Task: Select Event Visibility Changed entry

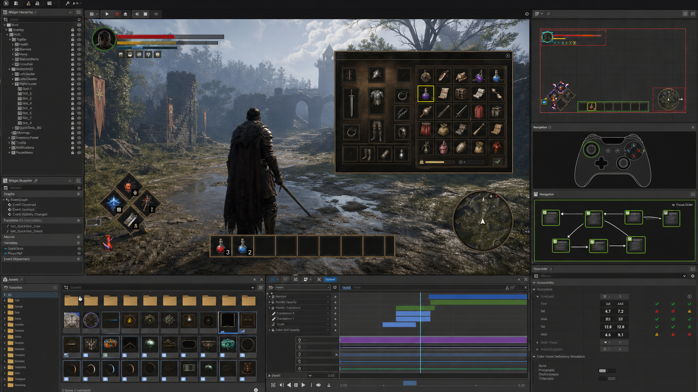Action: [30, 214]
